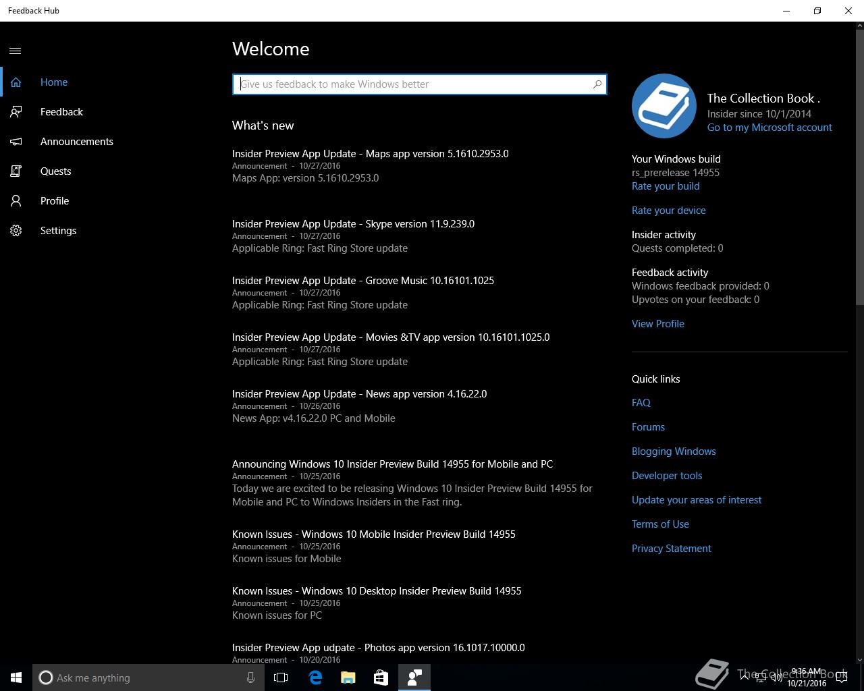Click the search magnifier icon in feedback box
Viewport: 864px width, 691px height.
pos(597,84)
